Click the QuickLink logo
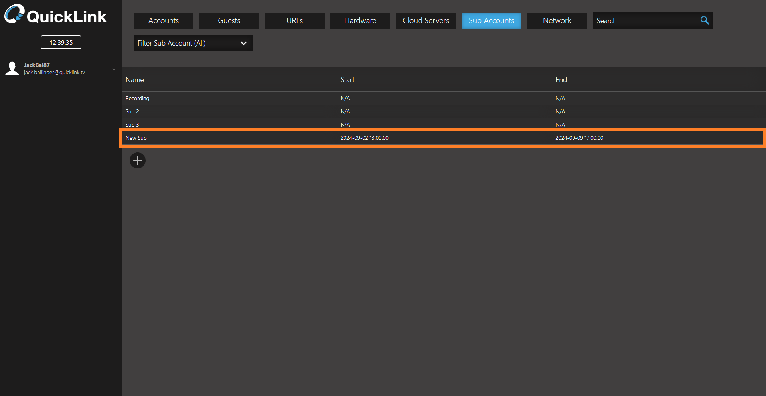766x396 pixels. pos(56,15)
